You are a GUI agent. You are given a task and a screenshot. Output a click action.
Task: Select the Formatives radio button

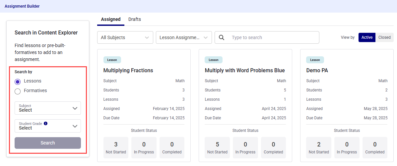[x=18, y=91]
